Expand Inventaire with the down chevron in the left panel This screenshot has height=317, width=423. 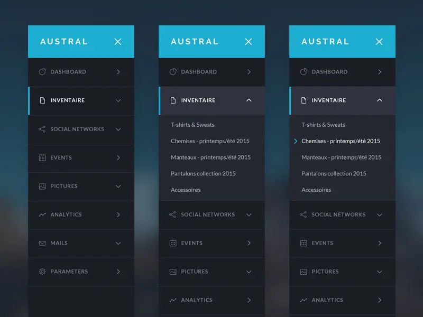118,100
